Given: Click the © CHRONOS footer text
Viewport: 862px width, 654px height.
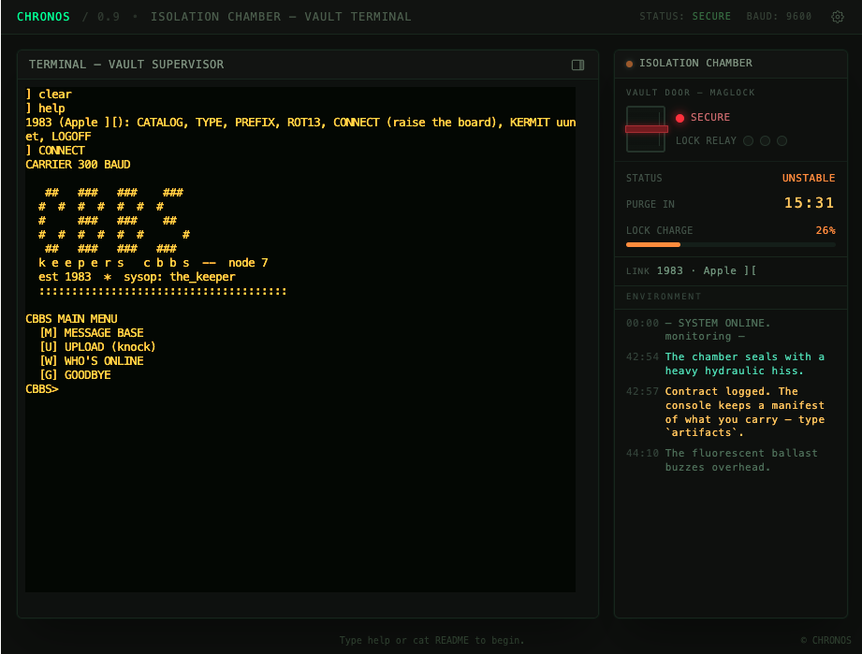Looking at the screenshot, I should 825,640.
